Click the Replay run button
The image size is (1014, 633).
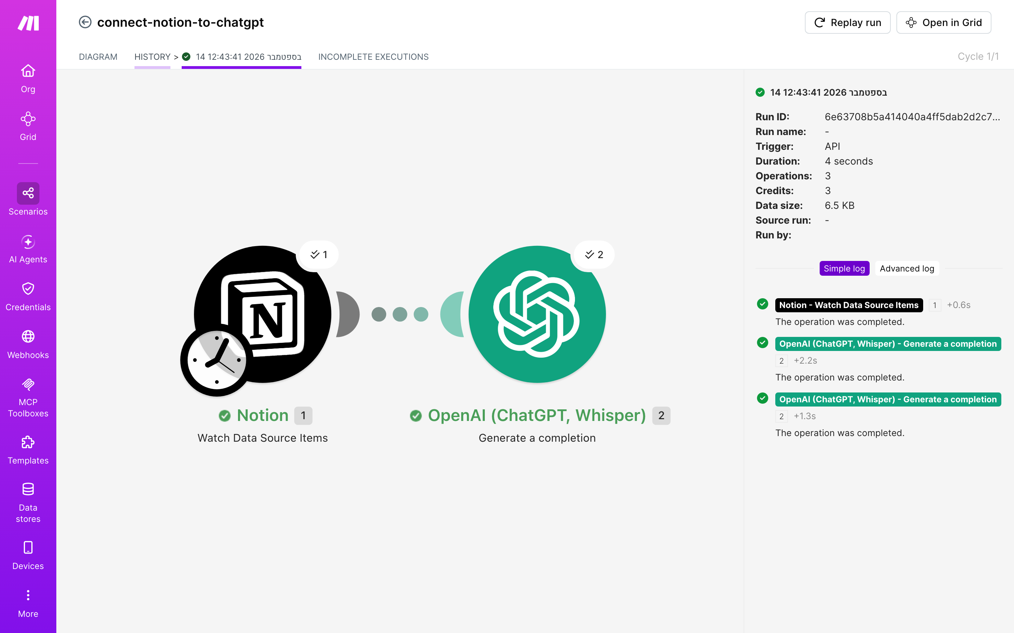click(847, 23)
